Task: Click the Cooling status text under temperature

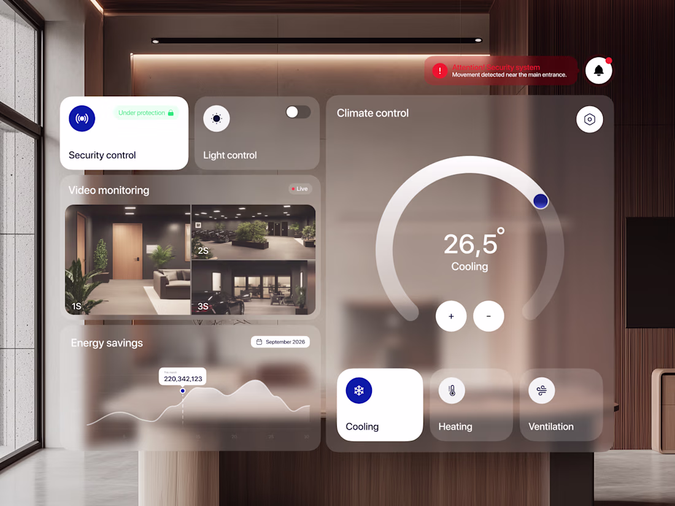Action: 469,267
